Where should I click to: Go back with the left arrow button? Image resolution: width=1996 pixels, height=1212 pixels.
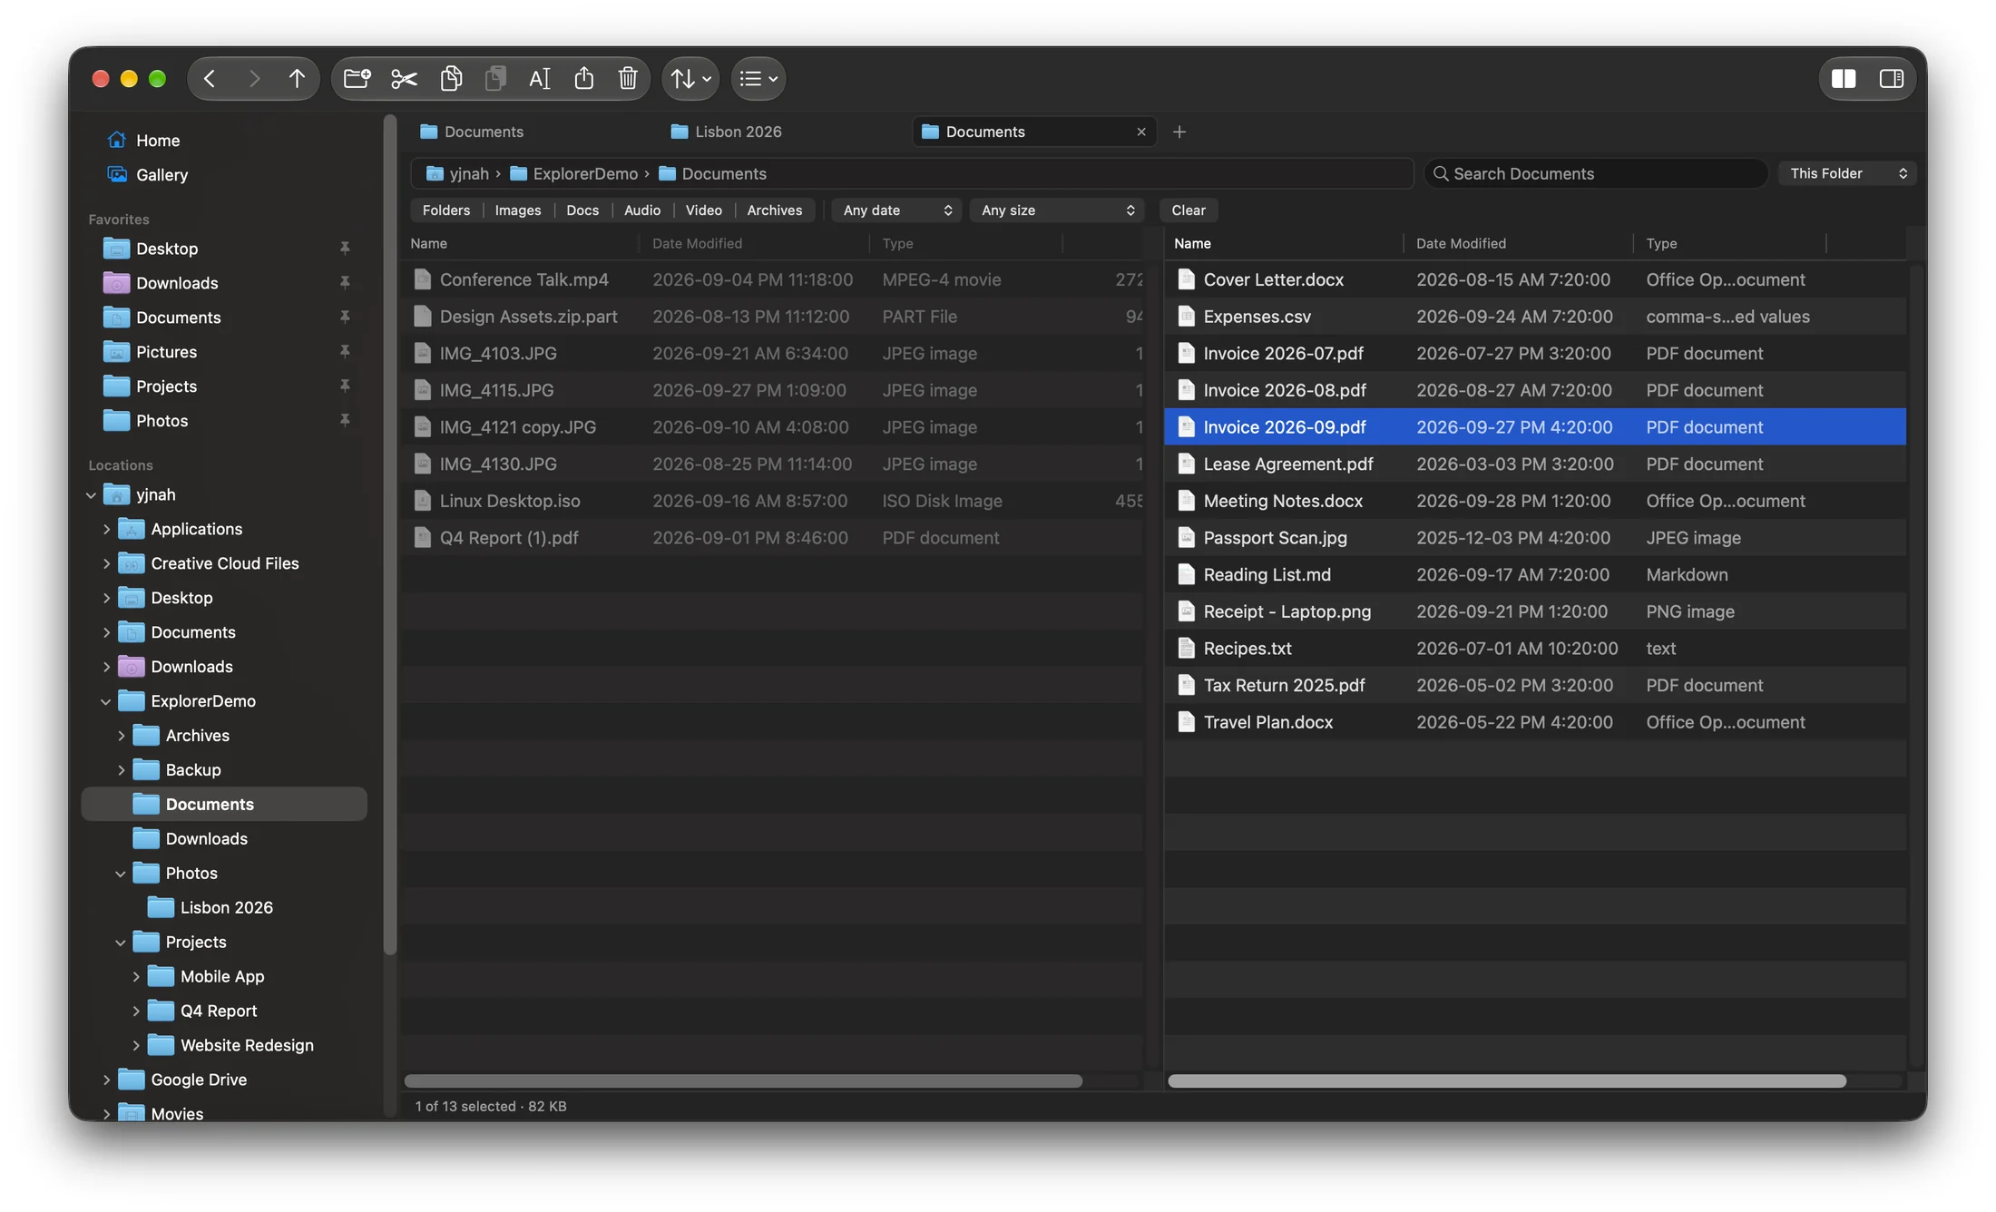(210, 79)
